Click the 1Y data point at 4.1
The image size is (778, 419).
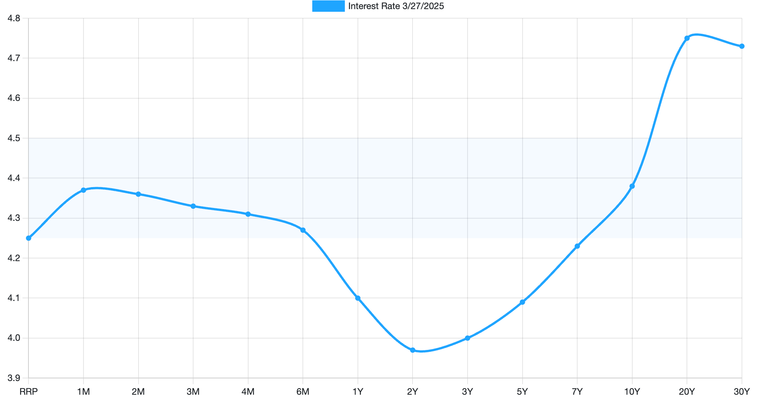[358, 298]
